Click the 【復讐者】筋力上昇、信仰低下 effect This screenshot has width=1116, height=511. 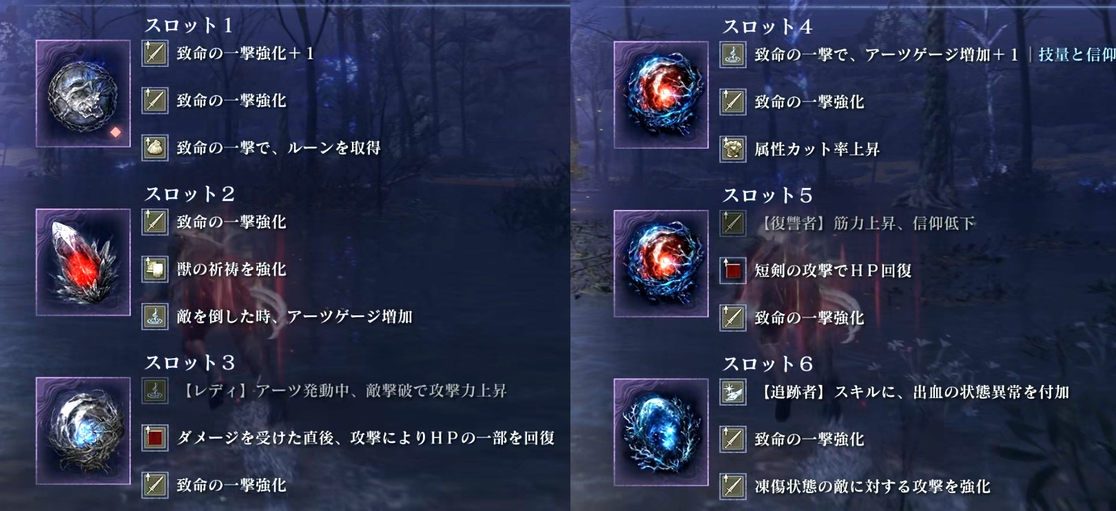(867, 223)
